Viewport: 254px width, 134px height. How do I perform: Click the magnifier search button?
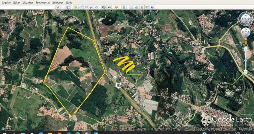[58, 7]
